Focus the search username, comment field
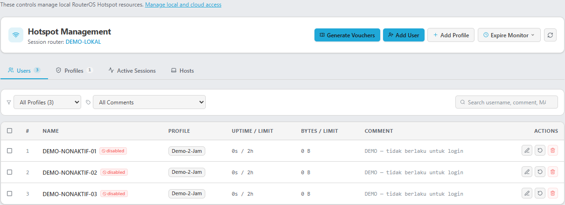 tap(507, 102)
